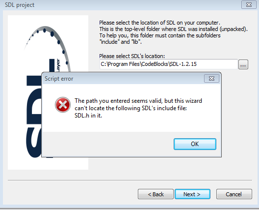Click the SDL project title bar text
This screenshot has width=259, height=210.
[20, 5]
